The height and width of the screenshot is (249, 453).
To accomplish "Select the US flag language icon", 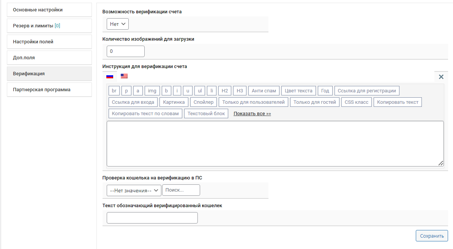I will [x=124, y=76].
